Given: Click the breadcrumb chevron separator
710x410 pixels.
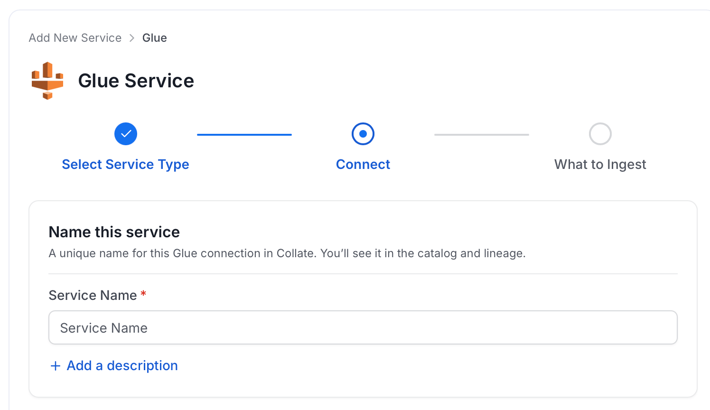Looking at the screenshot, I should pos(132,38).
